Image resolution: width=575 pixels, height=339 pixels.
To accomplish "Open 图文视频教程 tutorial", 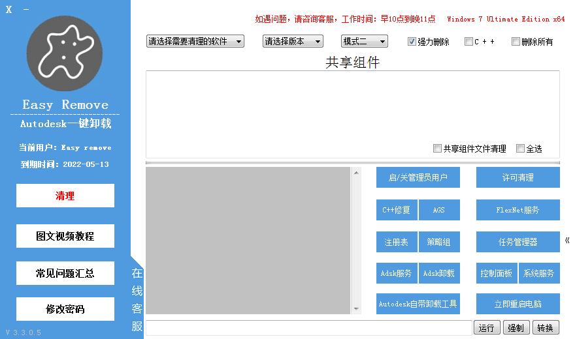I will pos(65,236).
